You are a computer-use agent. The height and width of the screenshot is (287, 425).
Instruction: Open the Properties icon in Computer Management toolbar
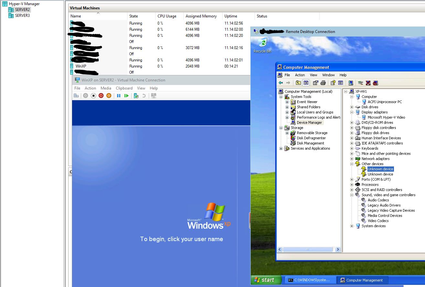pos(315,83)
